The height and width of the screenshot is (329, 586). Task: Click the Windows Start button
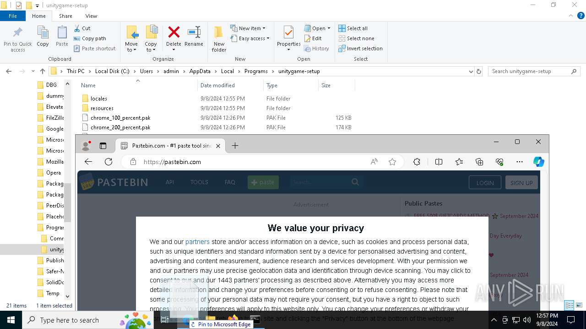[11, 320]
